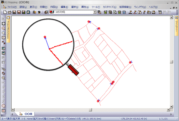Open the 表示(V) menu
179x121 pixels.
33,7
